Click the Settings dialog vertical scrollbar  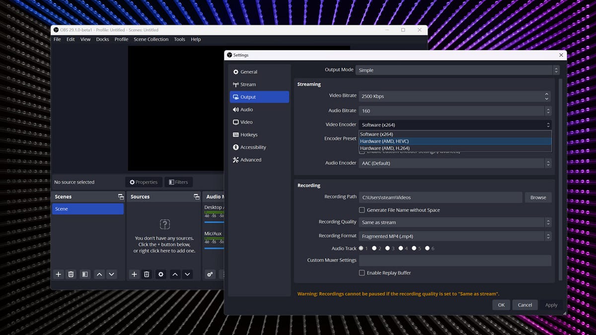click(561, 179)
